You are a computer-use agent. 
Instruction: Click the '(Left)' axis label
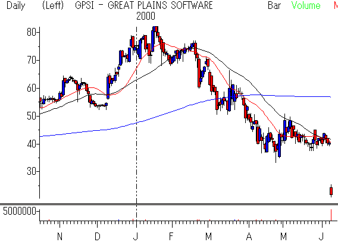click(53, 5)
